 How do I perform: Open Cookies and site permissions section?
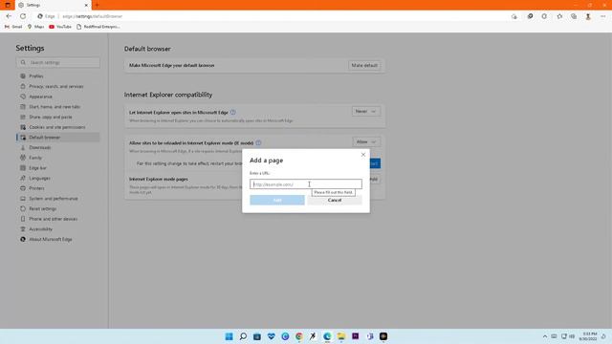click(x=57, y=127)
